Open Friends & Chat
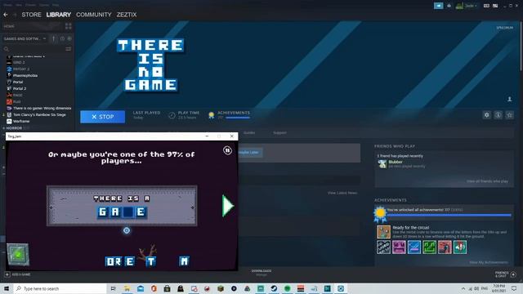This screenshot has height=294, width=523. click(506, 274)
